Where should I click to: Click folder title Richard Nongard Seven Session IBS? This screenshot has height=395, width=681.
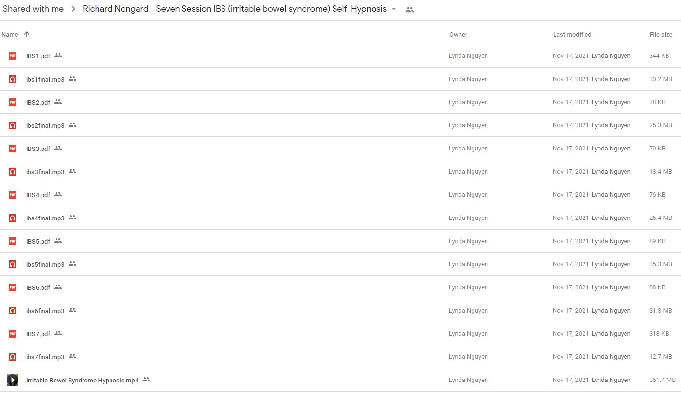pos(235,9)
